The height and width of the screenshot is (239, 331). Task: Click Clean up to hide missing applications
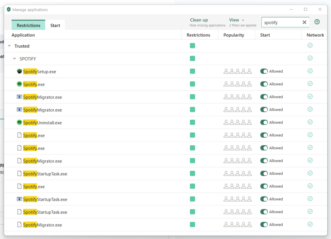point(199,20)
